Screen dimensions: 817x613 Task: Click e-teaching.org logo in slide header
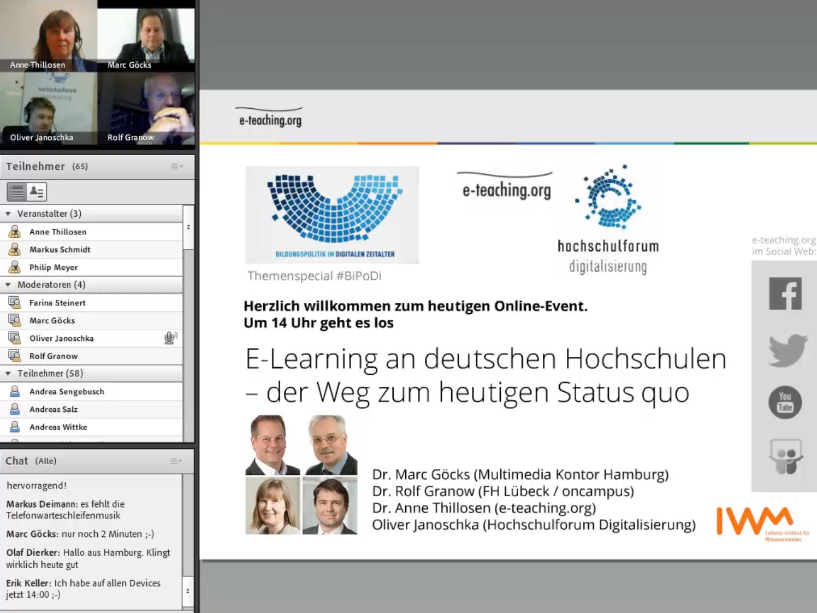(x=270, y=117)
